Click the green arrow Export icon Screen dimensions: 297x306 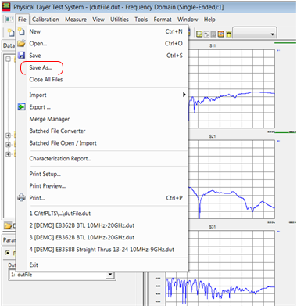pos(22,106)
